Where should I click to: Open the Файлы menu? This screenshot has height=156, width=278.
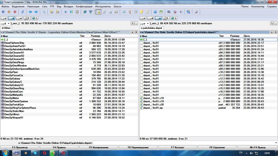coord(5,6)
